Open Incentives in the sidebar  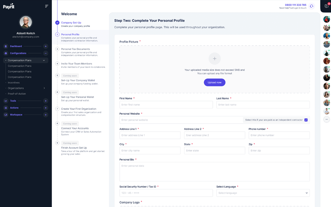(14, 82)
